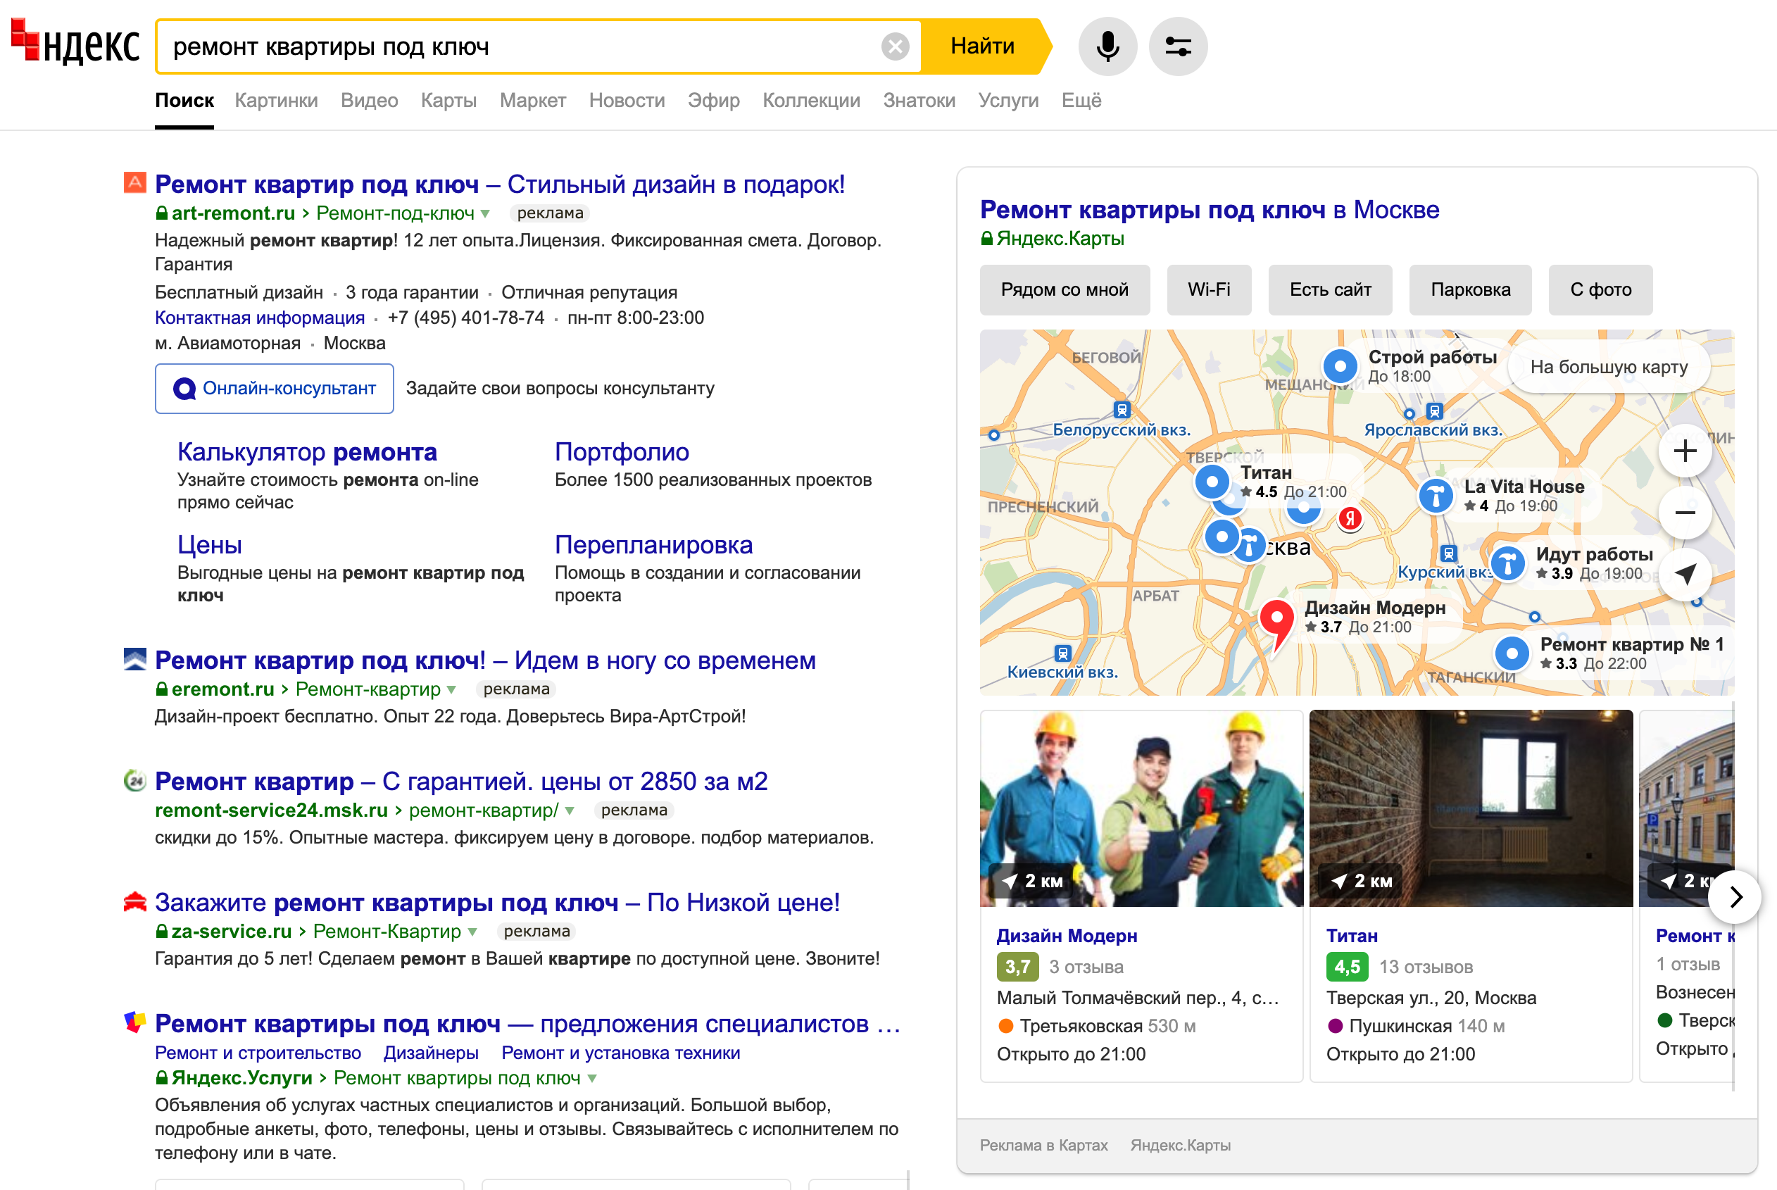1777x1190 pixels.
Task: Open the Маркет tab
Action: click(x=533, y=100)
